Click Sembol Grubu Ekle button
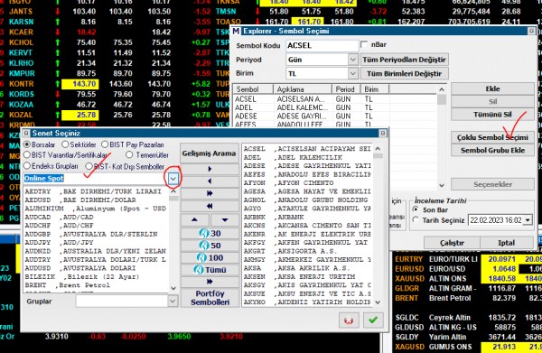This screenshot has height=353, width=542. 492,150
